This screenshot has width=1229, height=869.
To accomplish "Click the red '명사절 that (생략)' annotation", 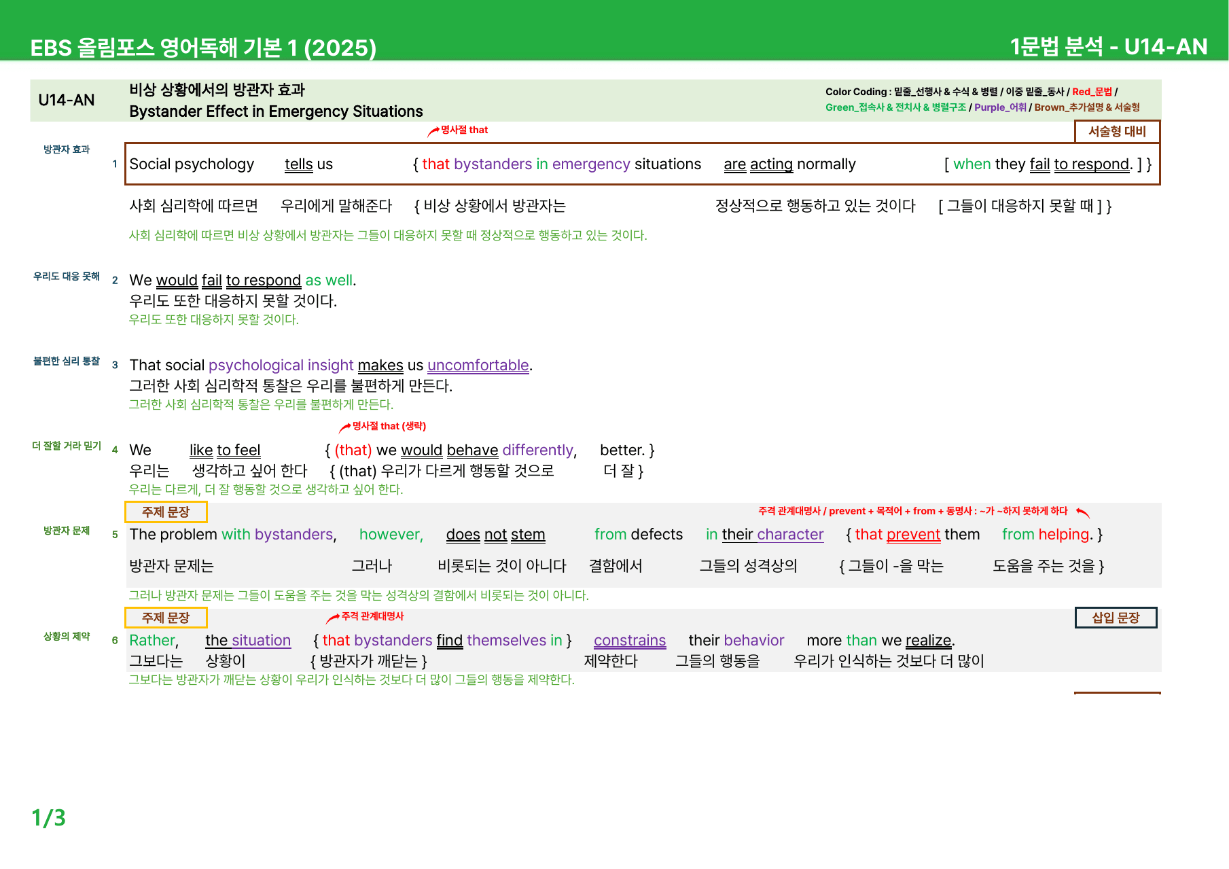I will pos(389,426).
